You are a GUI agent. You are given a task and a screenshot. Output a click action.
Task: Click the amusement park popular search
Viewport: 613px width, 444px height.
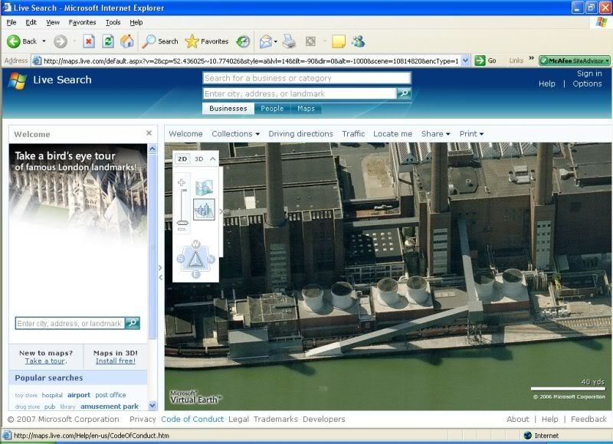pyautogui.click(x=110, y=406)
